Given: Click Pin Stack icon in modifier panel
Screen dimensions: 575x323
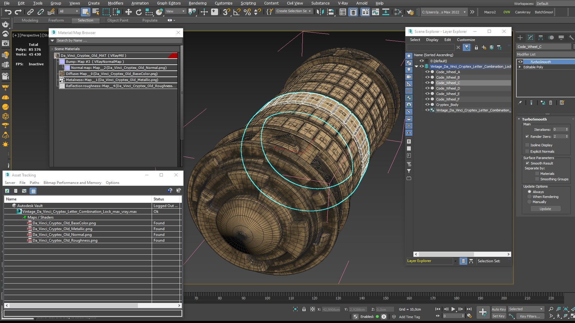Looking at the screenshot, I should coord(520,103).
